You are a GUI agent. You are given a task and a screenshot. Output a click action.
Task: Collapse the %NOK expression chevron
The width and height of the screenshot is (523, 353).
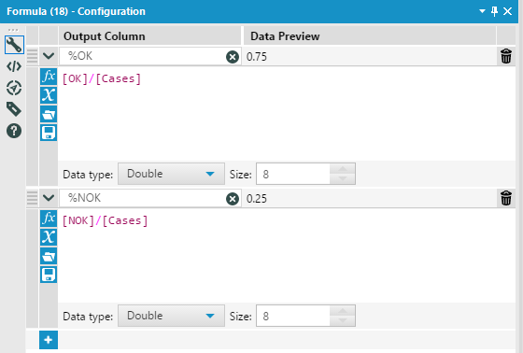tap(49, 198)
